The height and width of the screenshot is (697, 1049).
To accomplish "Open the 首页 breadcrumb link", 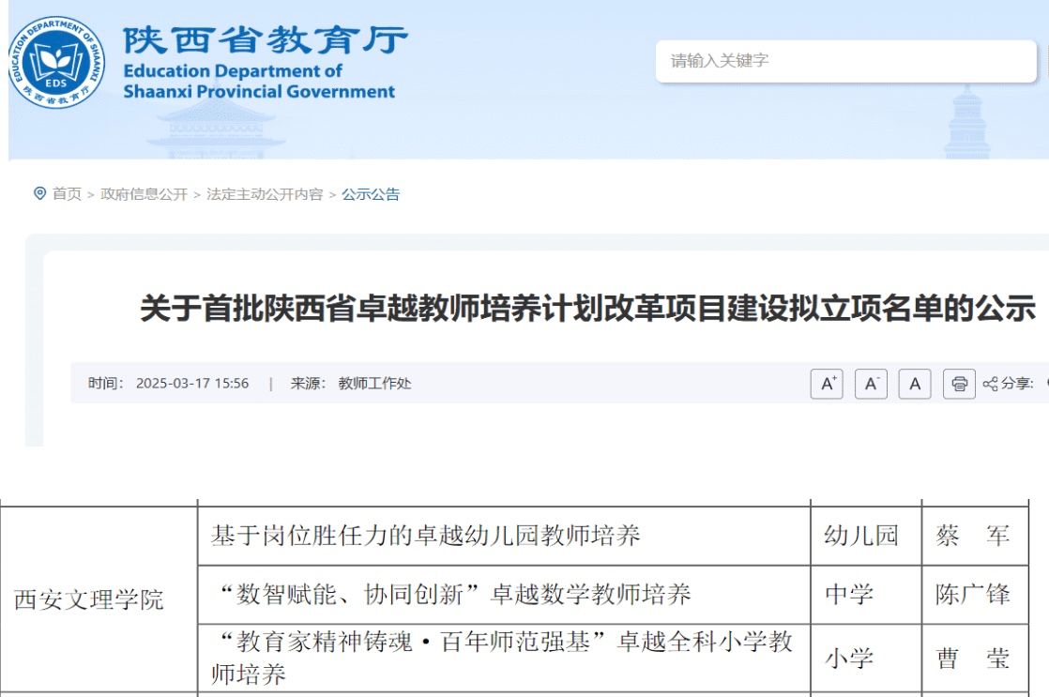I will coord(67,194).
